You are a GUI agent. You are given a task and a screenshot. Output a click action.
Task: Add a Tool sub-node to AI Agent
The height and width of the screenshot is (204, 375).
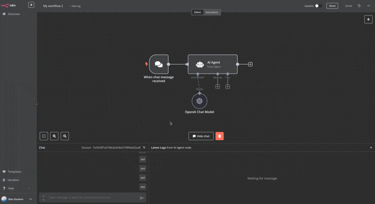227,87
